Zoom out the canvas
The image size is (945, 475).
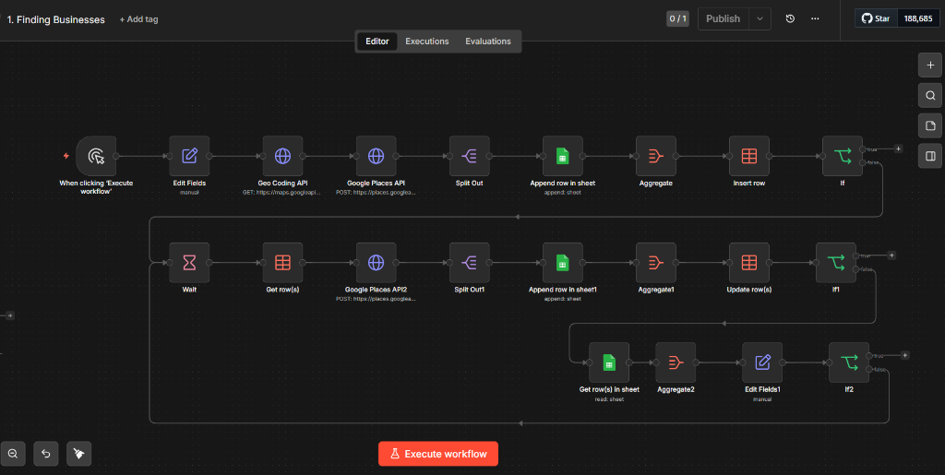(13, 454)
